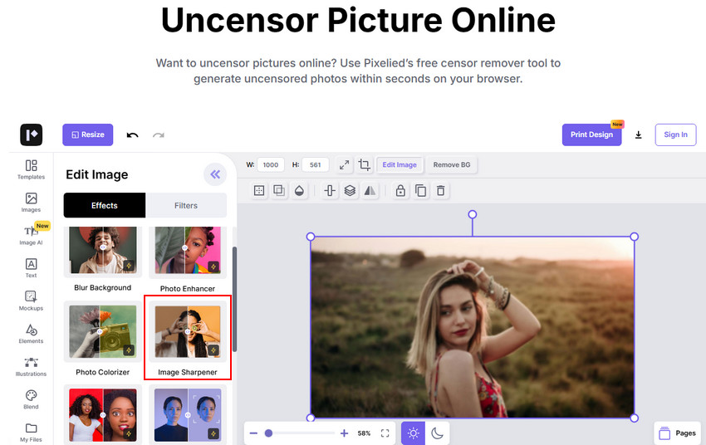Click the Remove BG button
Image resolution: width=706 pixels, height=445 pixels.
452,165
